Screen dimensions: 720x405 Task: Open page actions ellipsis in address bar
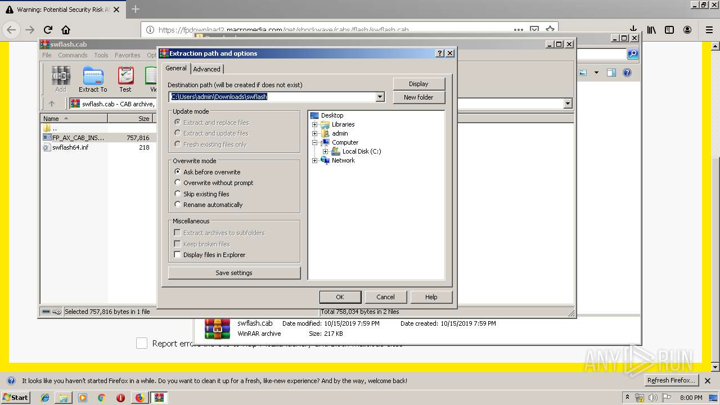click(x=518, y=30)
